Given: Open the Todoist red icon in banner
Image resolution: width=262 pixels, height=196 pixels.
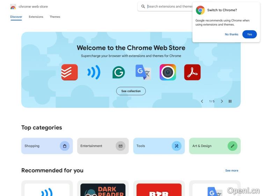Looking at the screenshot, I should pos(70,72).
